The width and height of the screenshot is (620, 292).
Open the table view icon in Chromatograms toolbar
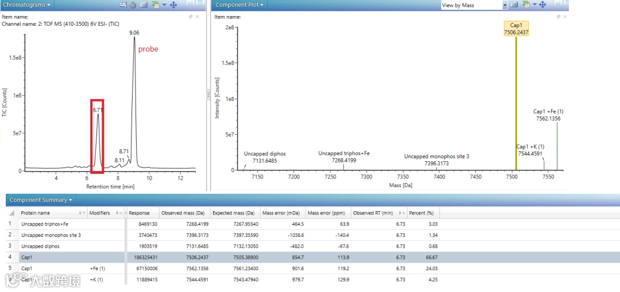coord(144,5)
